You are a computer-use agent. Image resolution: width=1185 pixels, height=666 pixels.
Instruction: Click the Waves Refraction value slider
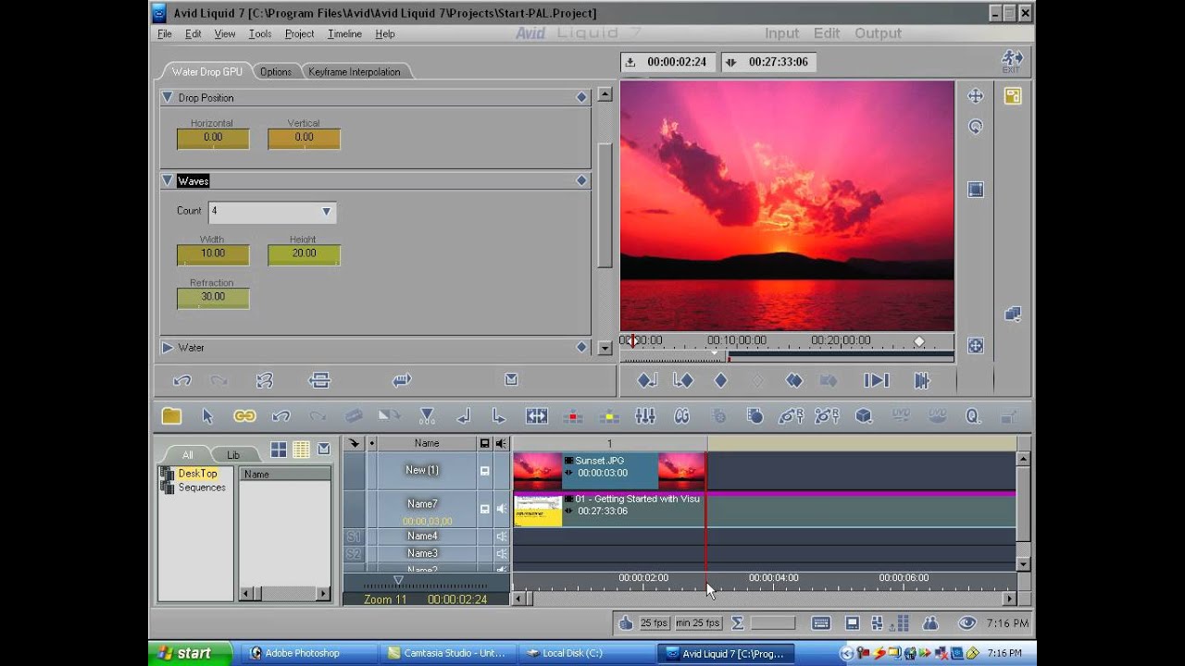213,298
